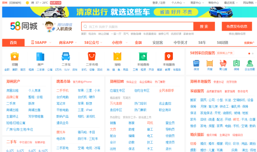Click the 搜索 button
Viewport: 257px width, 152px height.
point(204,27)
